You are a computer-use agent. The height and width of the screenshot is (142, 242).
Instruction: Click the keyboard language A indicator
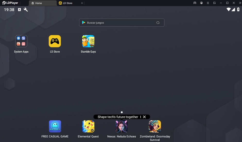click(20, 10)
